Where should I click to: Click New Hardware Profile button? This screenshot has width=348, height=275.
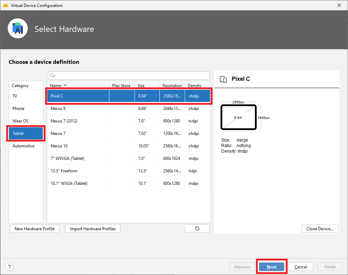click(35, 229)
